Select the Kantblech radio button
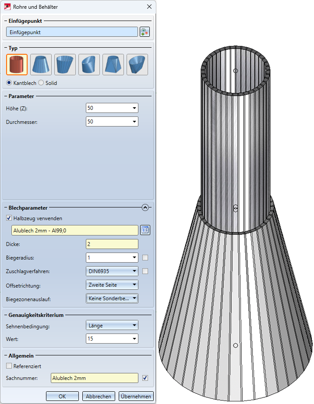 (x=9, y=83)
